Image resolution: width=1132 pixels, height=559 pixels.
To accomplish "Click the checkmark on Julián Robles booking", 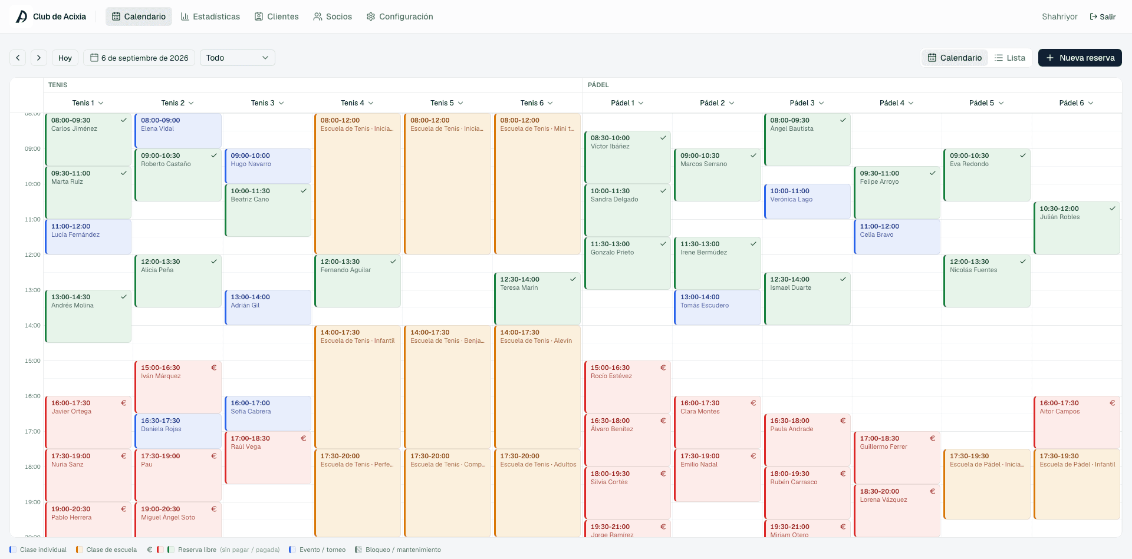I will tap(1113, 209).
